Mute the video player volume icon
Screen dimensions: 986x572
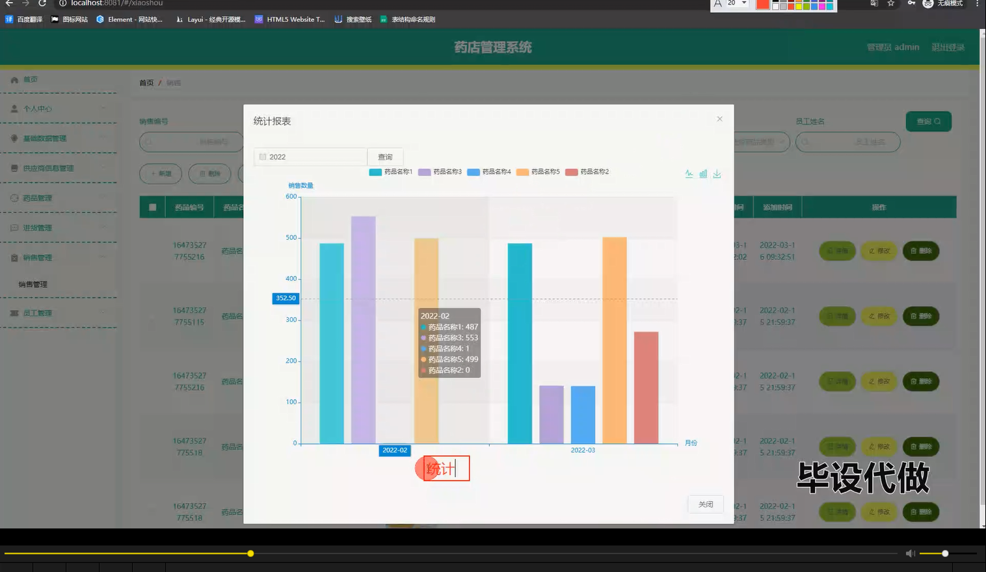[911, 553]
